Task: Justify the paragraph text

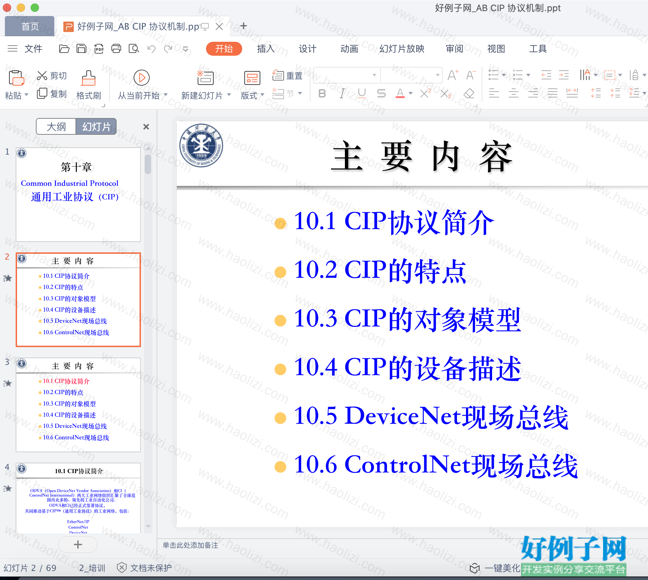Action: tap(552, 93)
